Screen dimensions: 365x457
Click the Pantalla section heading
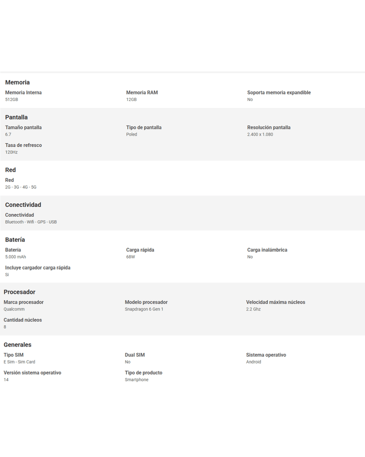click(x=16, y=117)
